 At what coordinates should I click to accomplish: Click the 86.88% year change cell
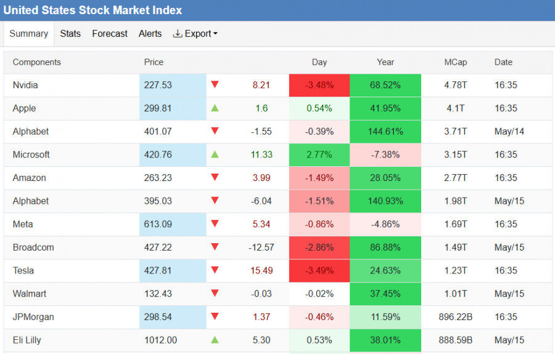[x=385, y=247]
